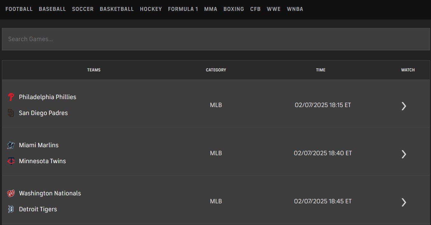
Task: Click MLB category in Nationals row
Action: [x=216, y=201]
